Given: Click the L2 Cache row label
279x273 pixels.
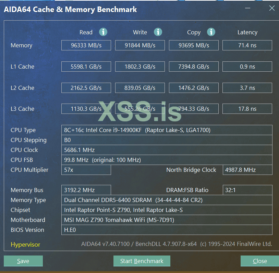Looking at the screenshot, I should (x=22, y=88).
